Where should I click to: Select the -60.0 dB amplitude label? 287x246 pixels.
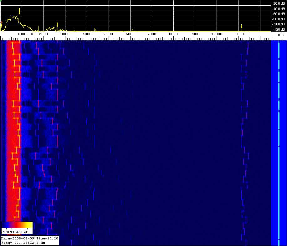(278, 14)
